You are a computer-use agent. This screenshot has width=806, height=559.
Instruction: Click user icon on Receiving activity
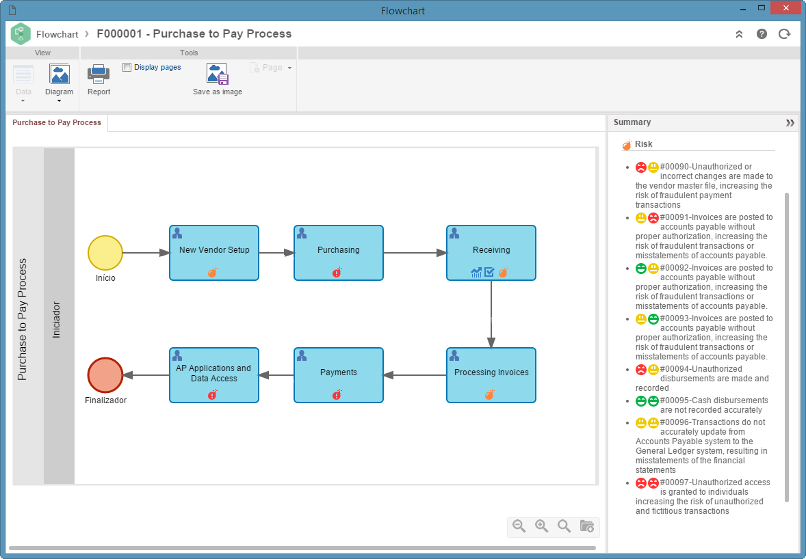[x=454, y=234]
